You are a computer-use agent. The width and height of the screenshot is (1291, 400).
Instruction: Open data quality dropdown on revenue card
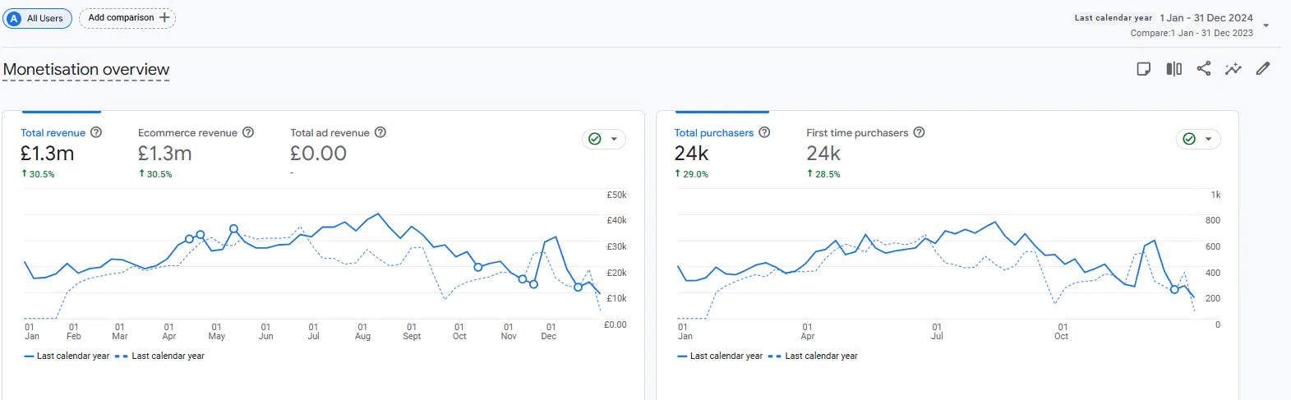614,139
